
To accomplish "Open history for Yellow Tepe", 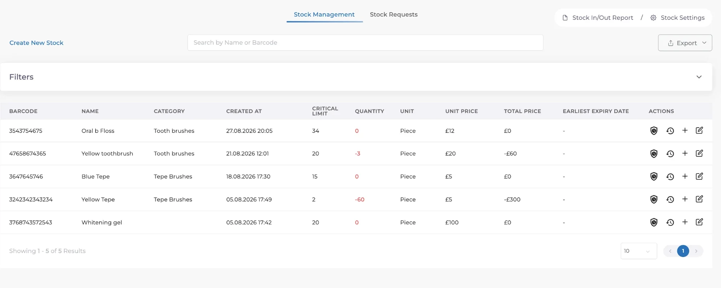I will click(x=670, y=199).
